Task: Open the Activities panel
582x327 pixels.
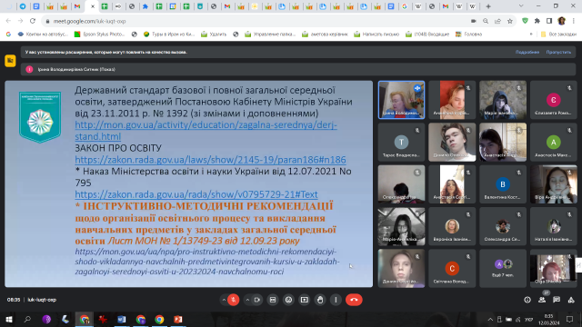Action: (x=571, y=300)
